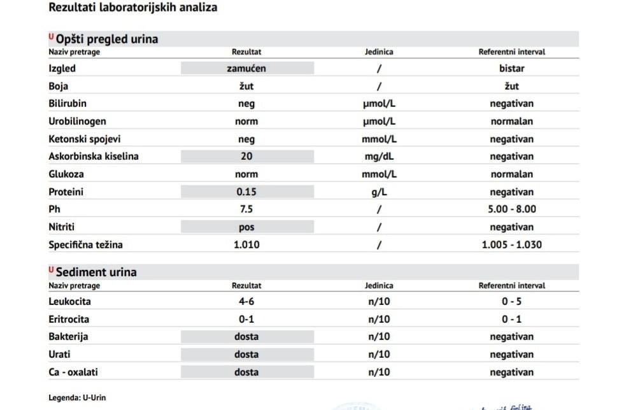Select the highlighted Proteini result 0.15

click(247, 192)
